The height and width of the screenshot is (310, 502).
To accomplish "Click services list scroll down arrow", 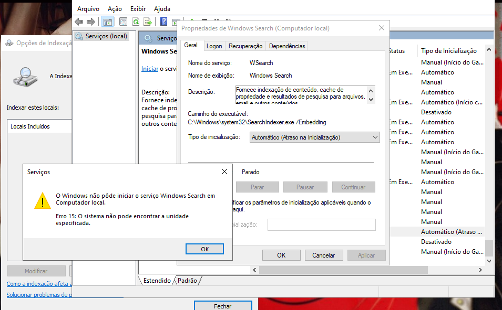I will 489,261.
